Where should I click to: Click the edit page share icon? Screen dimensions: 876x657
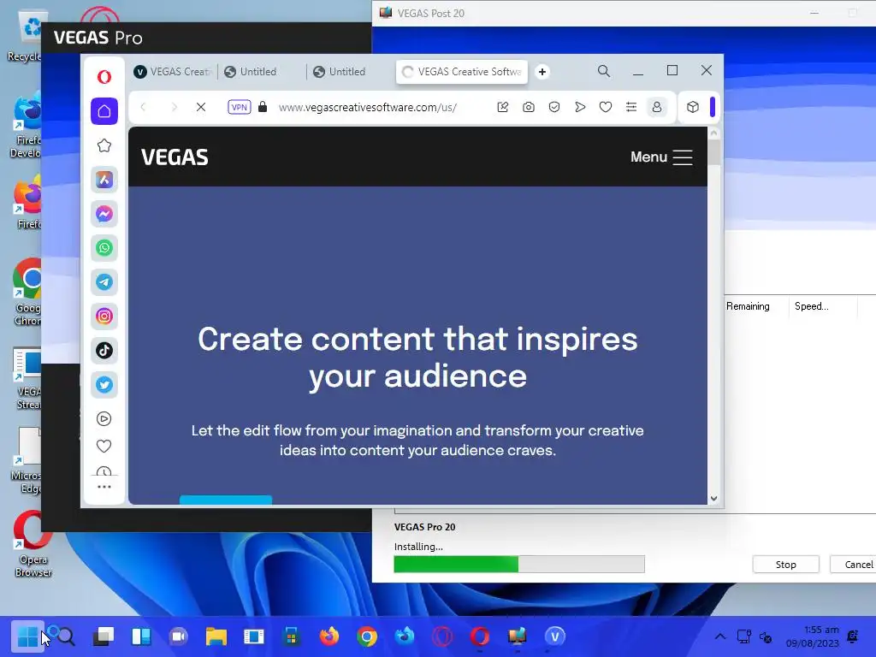[503, 107]
